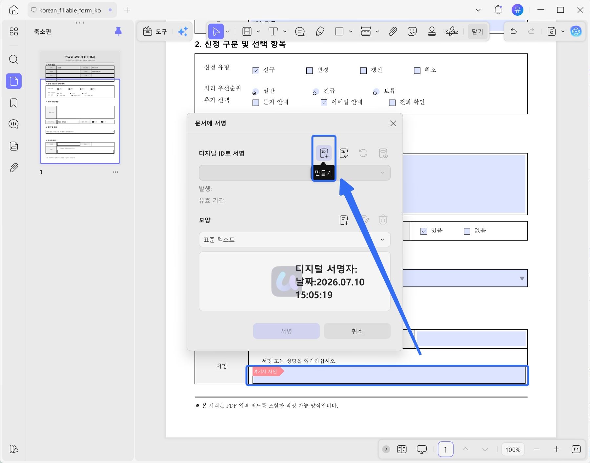Launch the AI sparkle assistant
Image resolution: width=590 pixels, height=463 pixels.
pos(183,31)
